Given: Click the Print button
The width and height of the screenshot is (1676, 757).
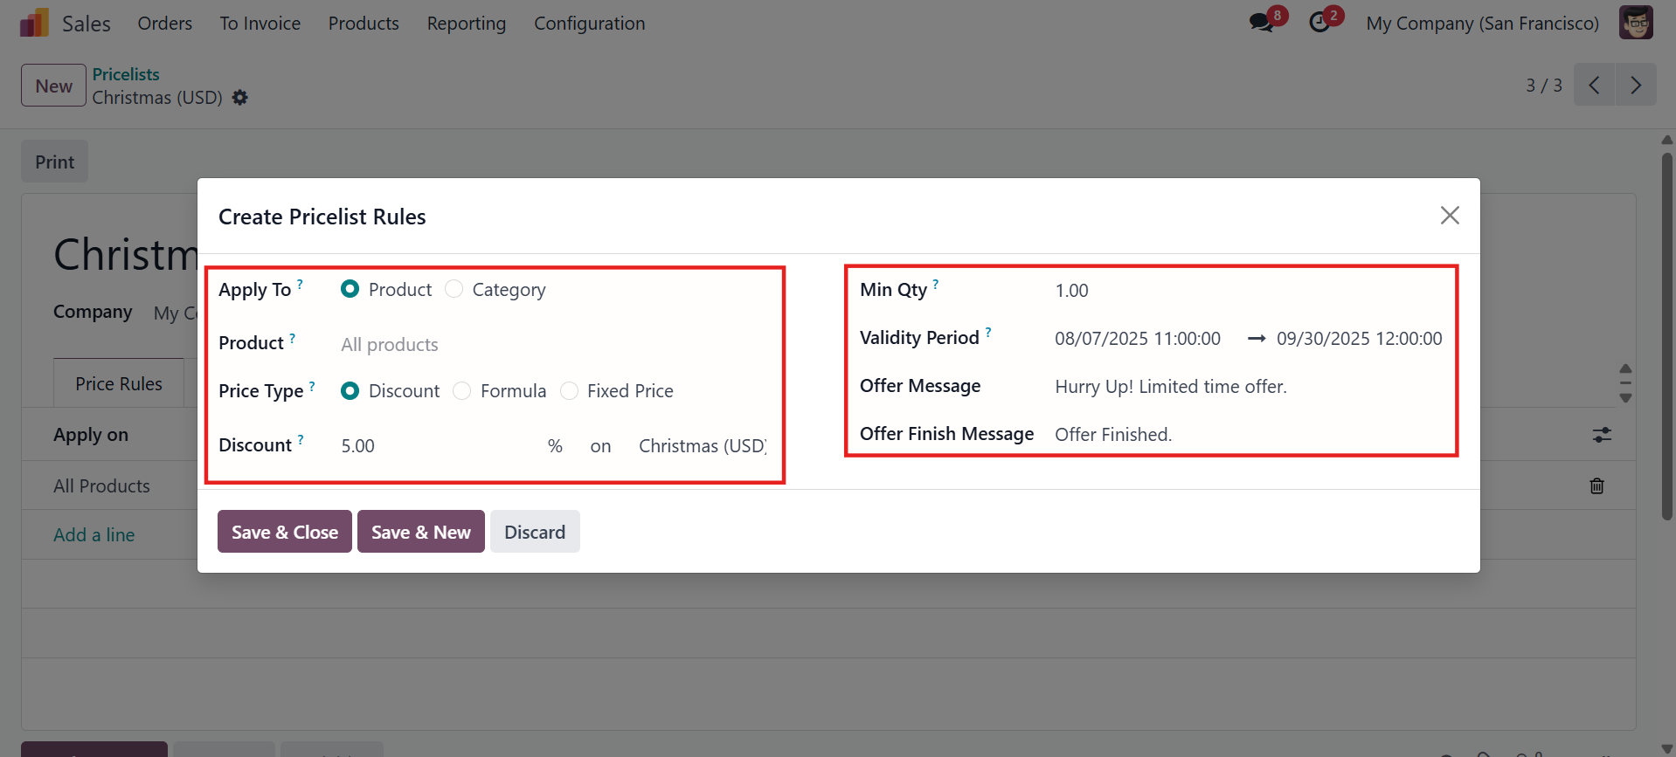Looking at the screenshot, I should pos(55,162).
